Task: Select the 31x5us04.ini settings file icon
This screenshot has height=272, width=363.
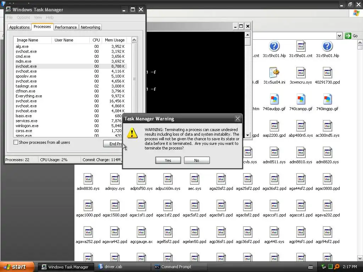Action: (274, 73)
